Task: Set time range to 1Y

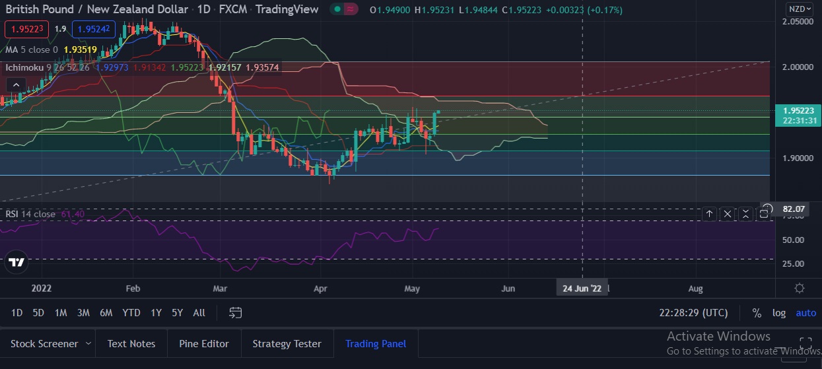Action: point(156,313)
